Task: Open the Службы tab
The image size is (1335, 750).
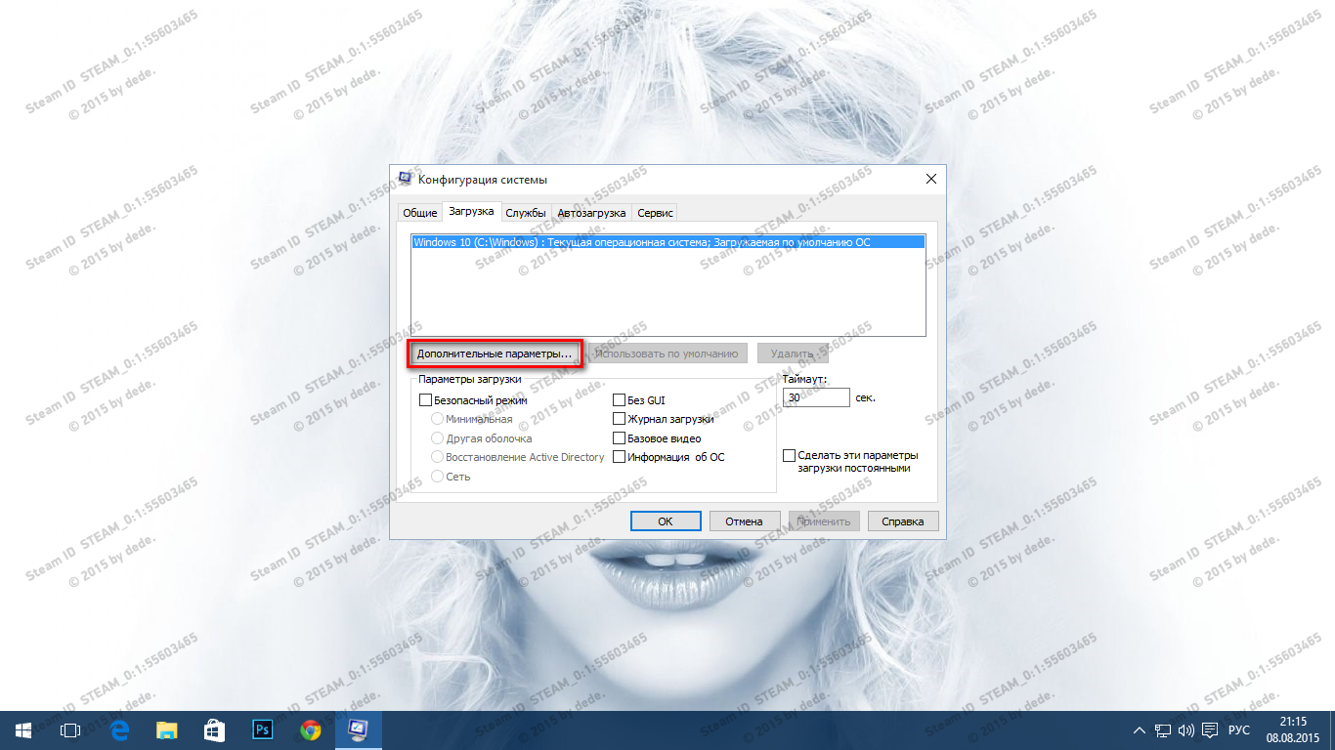Action: pyautogui.click(x=526, y=213)
